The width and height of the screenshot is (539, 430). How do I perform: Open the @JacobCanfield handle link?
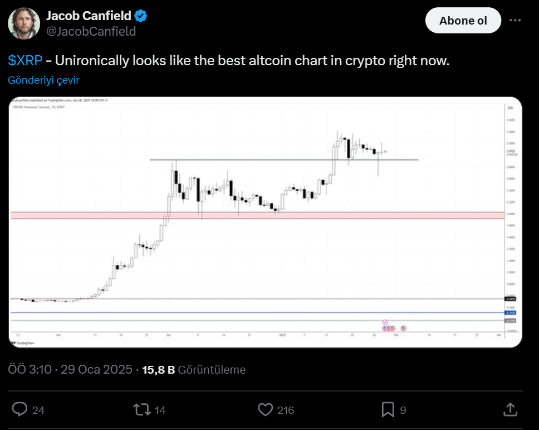(91, 31)
